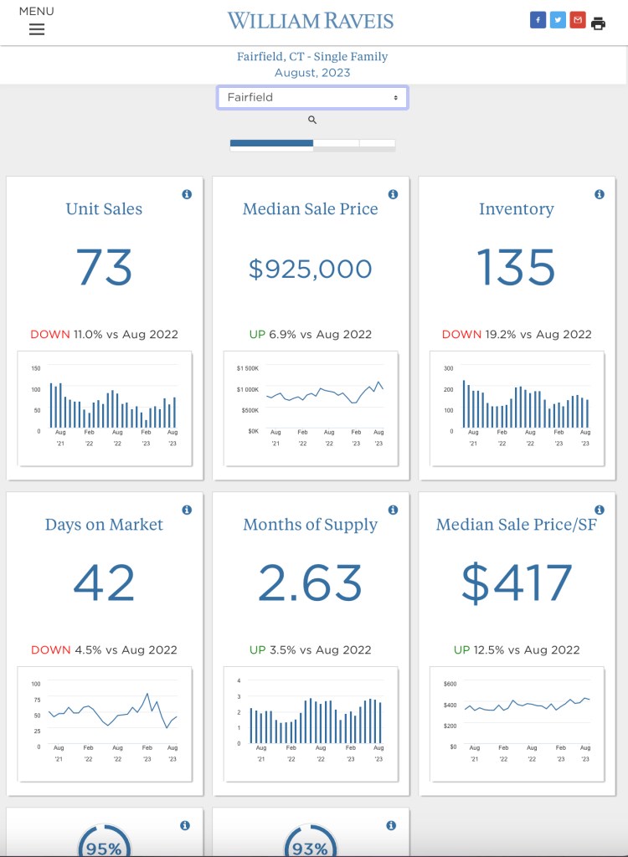The width and height of the screenshot is (628, 857).
Task: Click the Unit Sales bar chart
Action: coord(105,408)
